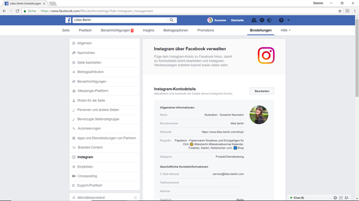Open the Seite tab

(66, 30)
